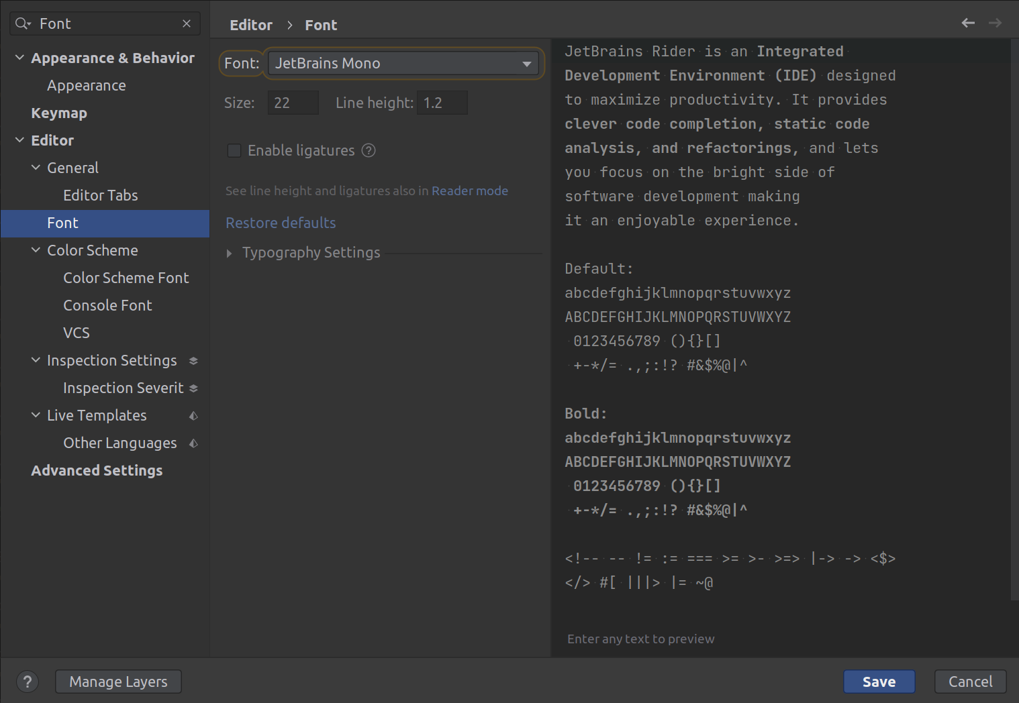Screen dimensions: 1019x703
Task: Click the icon beside Other Languages
Action: click(x=193, y=443)
